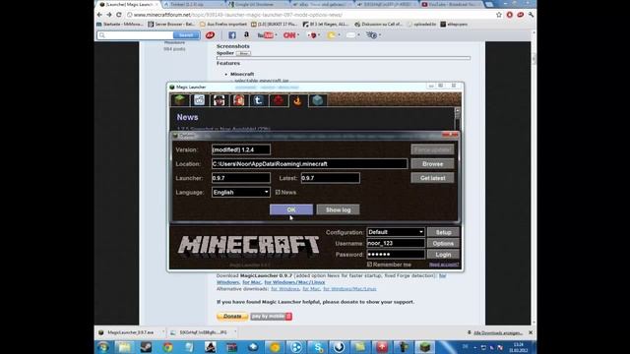
Task: Click the browser address bar
Action: click(309, 15)
